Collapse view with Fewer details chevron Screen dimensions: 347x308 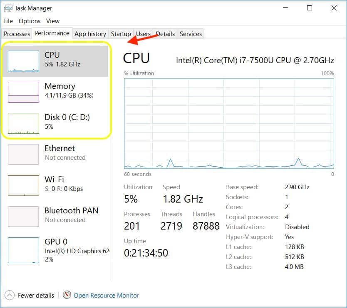coord(10,295)
